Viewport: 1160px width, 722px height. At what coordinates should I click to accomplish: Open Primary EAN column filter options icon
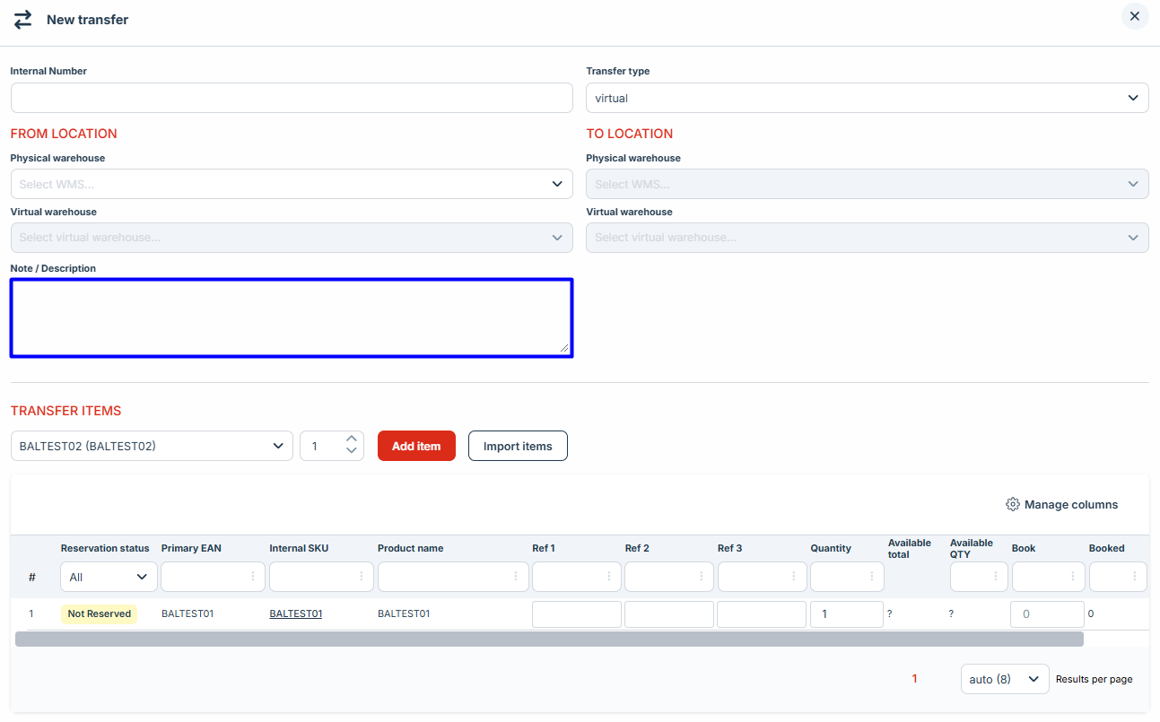(x=253, y=577)
